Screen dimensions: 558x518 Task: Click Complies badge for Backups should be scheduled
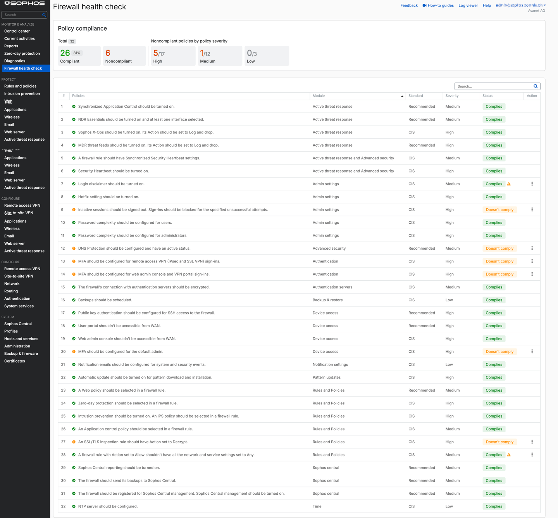click(x=494, y=300)
